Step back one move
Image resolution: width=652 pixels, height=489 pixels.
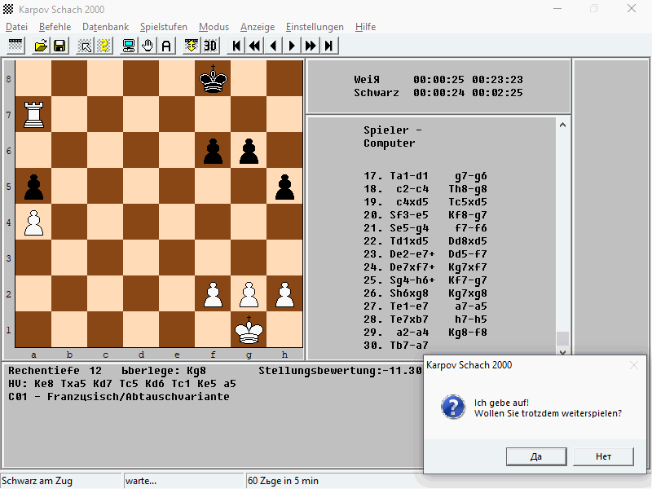273,46
